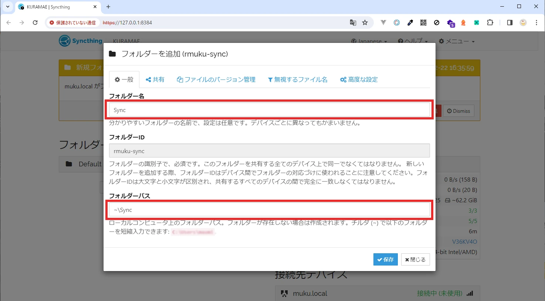
Task: Click the V36KV4O device ID link
Action: click(464, 242)
